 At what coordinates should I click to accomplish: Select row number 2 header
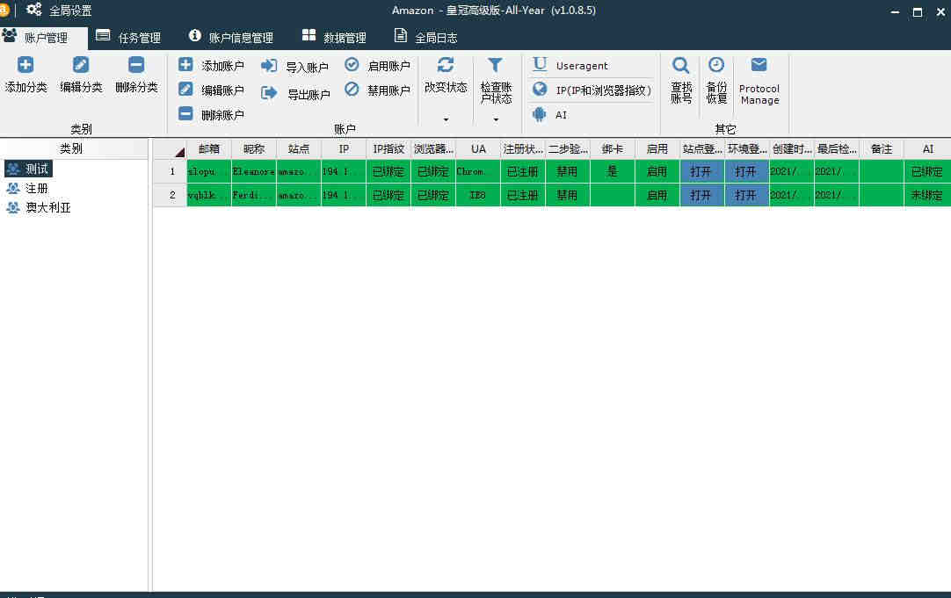[170, 195]
